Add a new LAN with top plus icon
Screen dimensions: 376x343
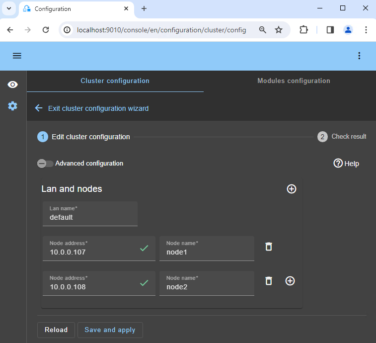292,189
